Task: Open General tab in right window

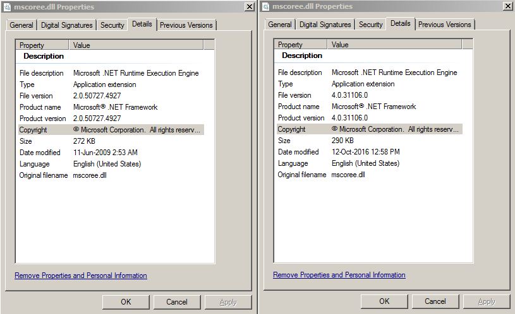Action: point(280,25)
